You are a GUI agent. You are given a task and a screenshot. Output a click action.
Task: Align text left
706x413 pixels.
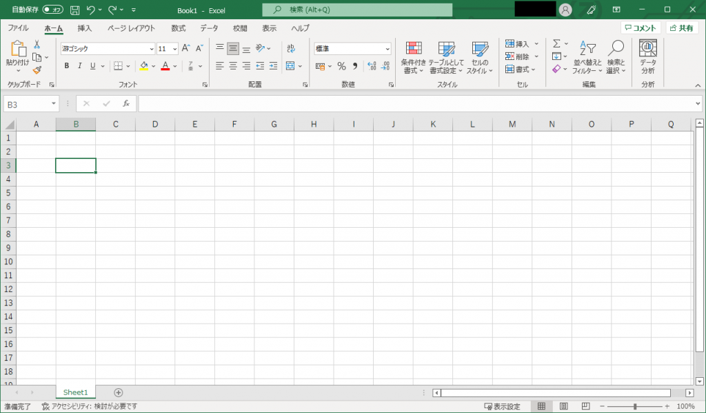click(220, 66)
